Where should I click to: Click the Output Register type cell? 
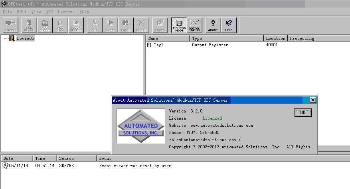click(x=210, y=45)
